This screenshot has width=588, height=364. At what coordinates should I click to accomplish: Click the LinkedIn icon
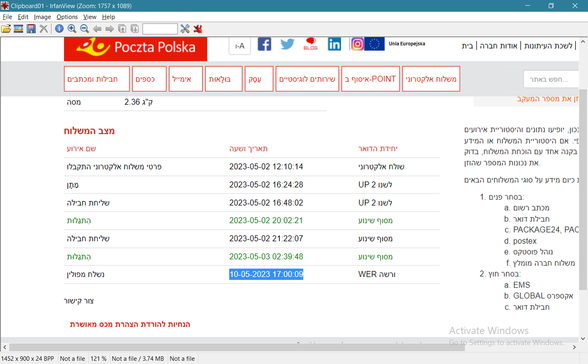tap(334, 44)
